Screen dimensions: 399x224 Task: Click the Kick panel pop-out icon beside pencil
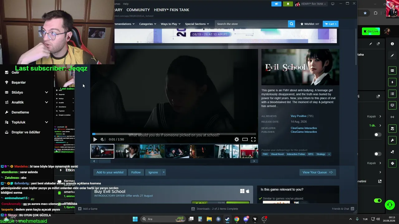pyautogui.click(x=378, y=44)
